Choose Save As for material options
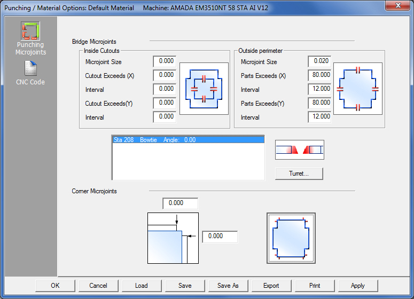Image resolution: width=414 pixels, height=299 pixels. tap(228, 286)
